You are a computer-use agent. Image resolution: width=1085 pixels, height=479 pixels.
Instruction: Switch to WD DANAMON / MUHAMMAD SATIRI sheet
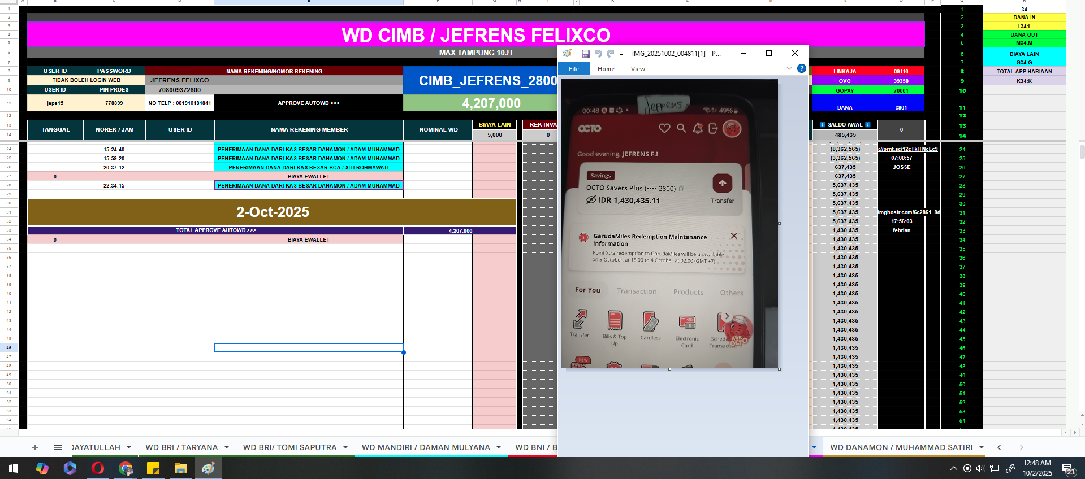(901, 447)
